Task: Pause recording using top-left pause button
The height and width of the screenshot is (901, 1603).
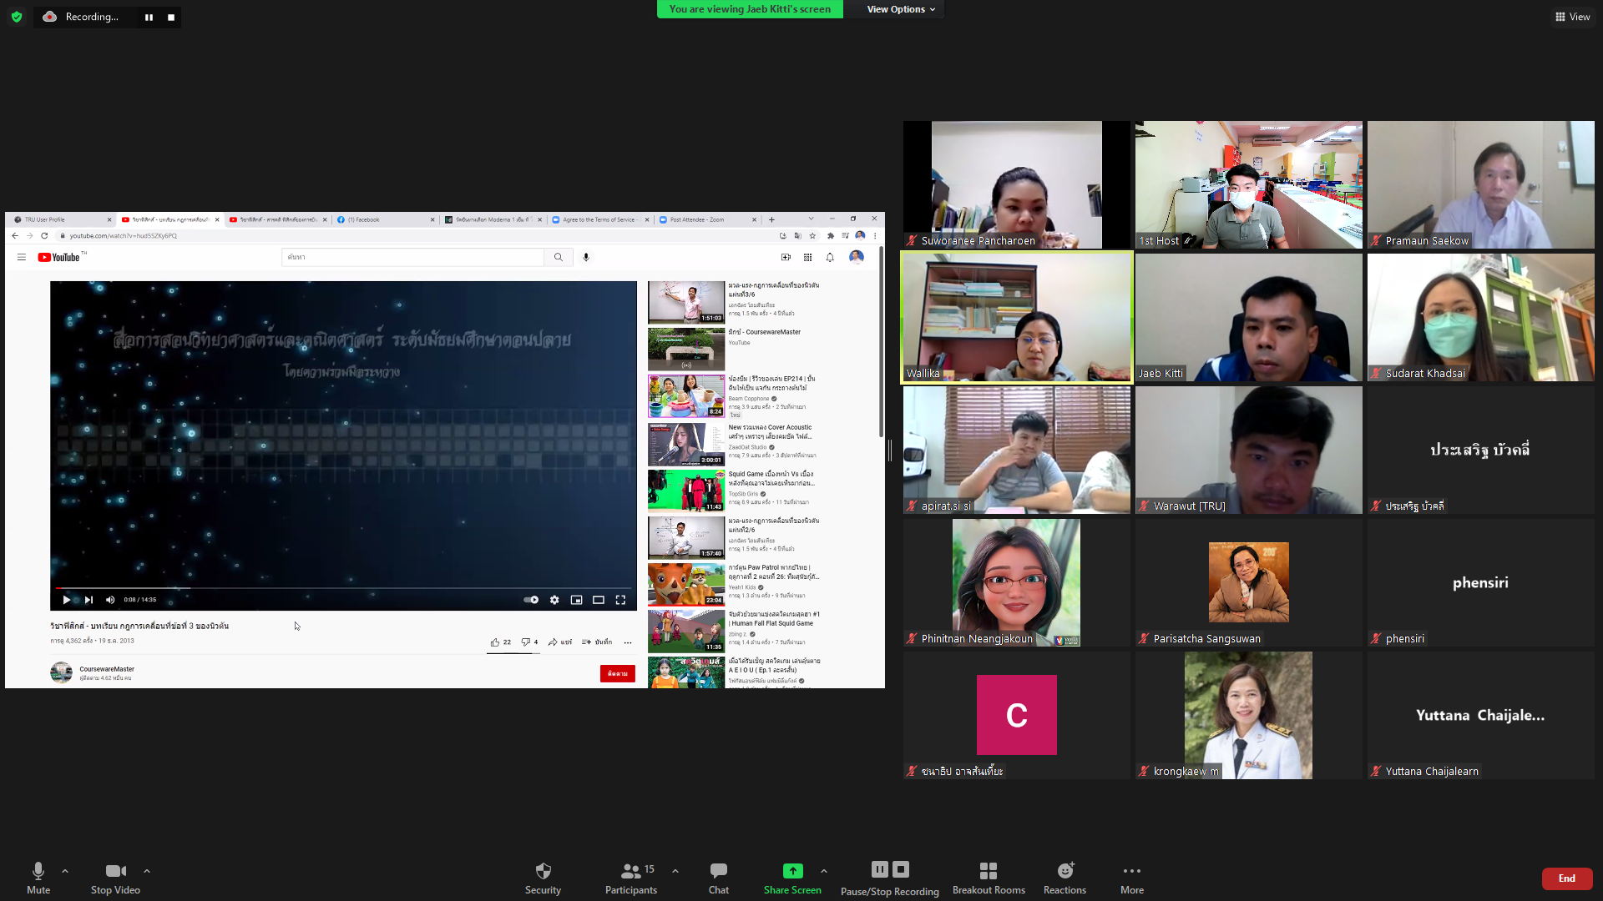Action: (149, 18)
